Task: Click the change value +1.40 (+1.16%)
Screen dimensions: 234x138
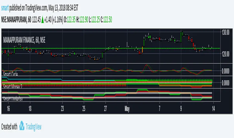Action: click(53, 20)
